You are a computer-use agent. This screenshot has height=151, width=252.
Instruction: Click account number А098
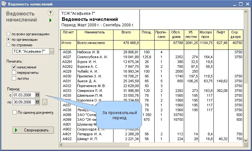67,115
